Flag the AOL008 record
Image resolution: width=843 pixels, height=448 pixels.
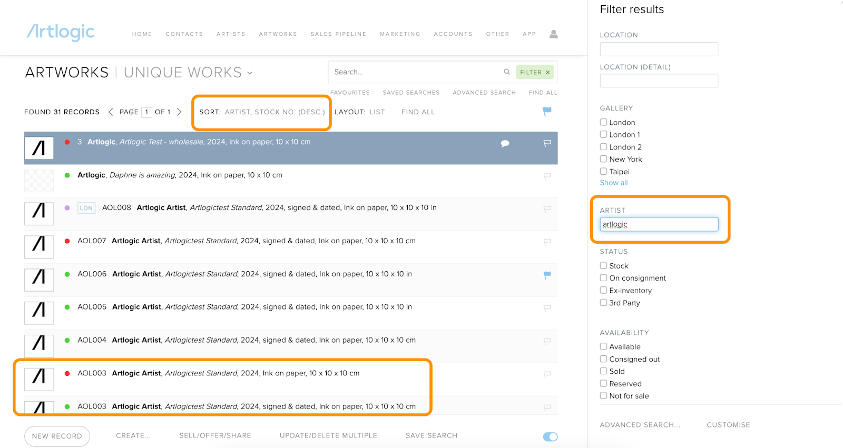[547, 208]
